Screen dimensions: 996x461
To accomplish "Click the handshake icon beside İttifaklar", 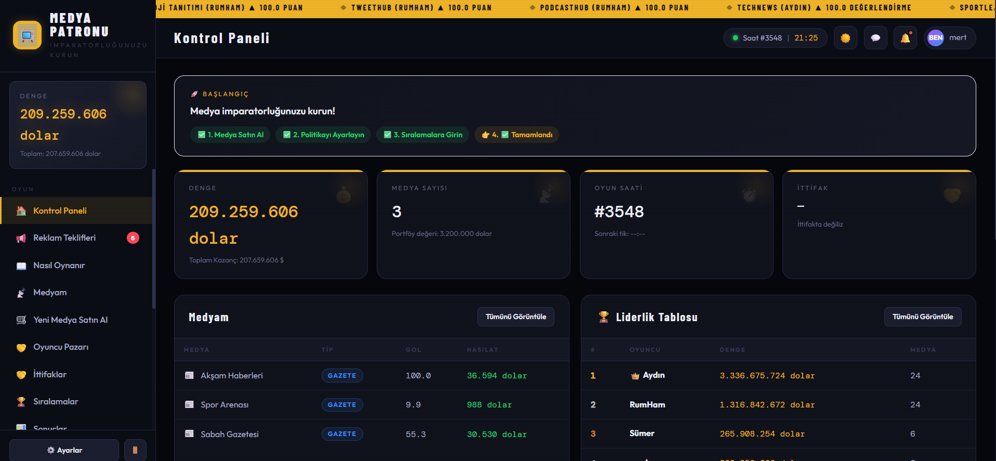I will point(21,375).
